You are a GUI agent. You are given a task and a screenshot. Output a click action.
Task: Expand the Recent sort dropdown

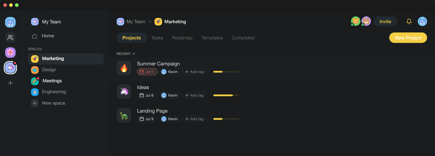[126, 54]
